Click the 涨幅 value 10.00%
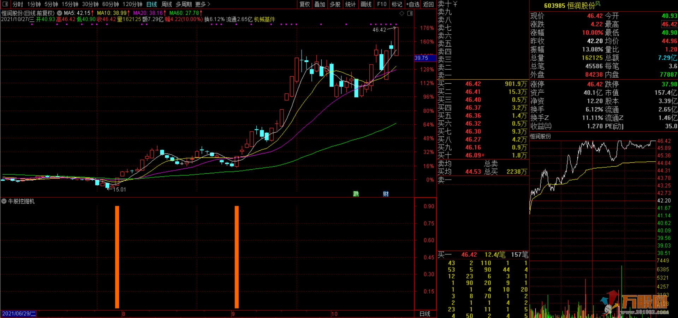The image size is (678, 318). point(593,32)
